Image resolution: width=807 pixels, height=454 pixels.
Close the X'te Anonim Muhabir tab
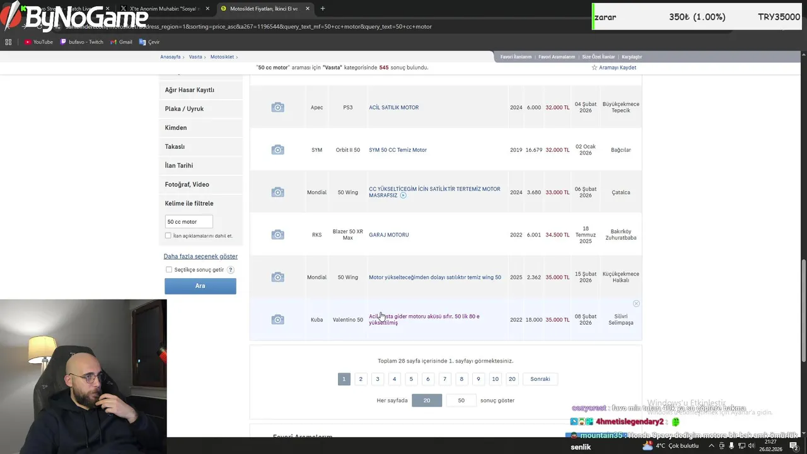[x=207, y=9]
